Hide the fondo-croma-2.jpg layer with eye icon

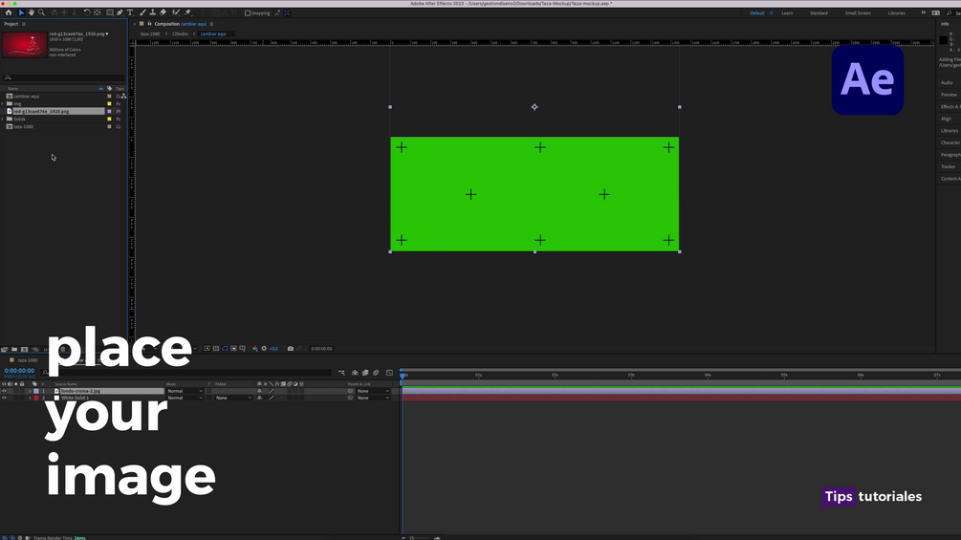coord(4,391)
